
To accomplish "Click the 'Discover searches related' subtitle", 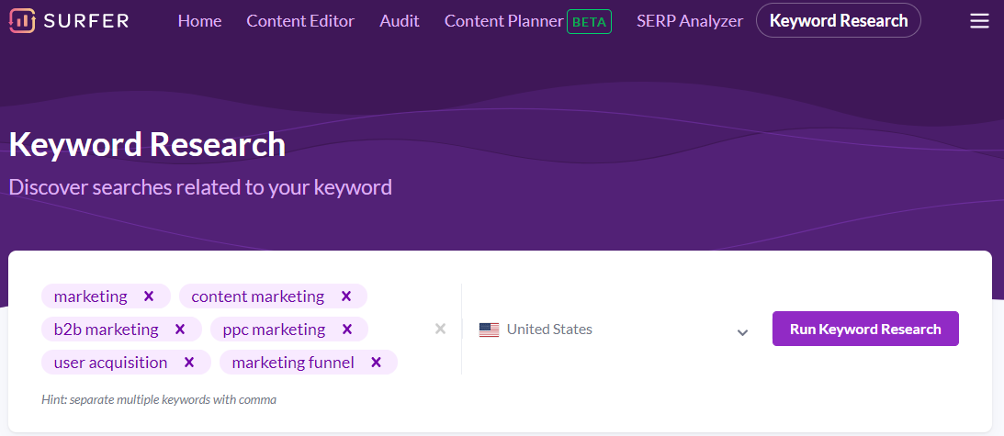I will pos(200,187).
